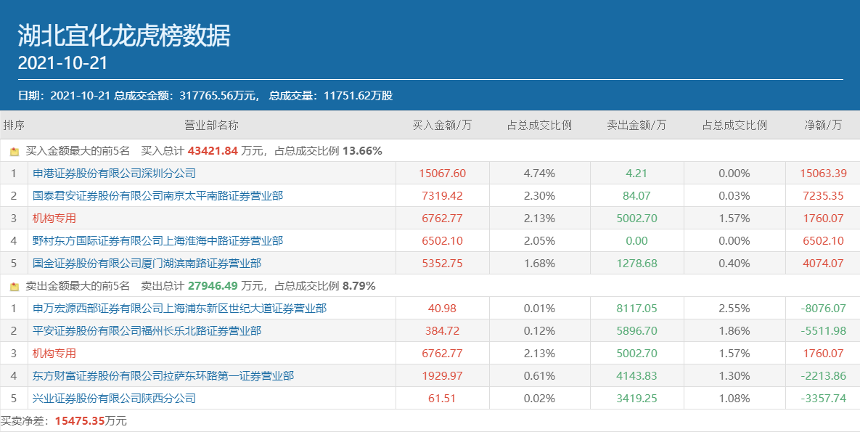Open 申港证券股份有限公司深圳分公司 link

[x=114, y=174]
